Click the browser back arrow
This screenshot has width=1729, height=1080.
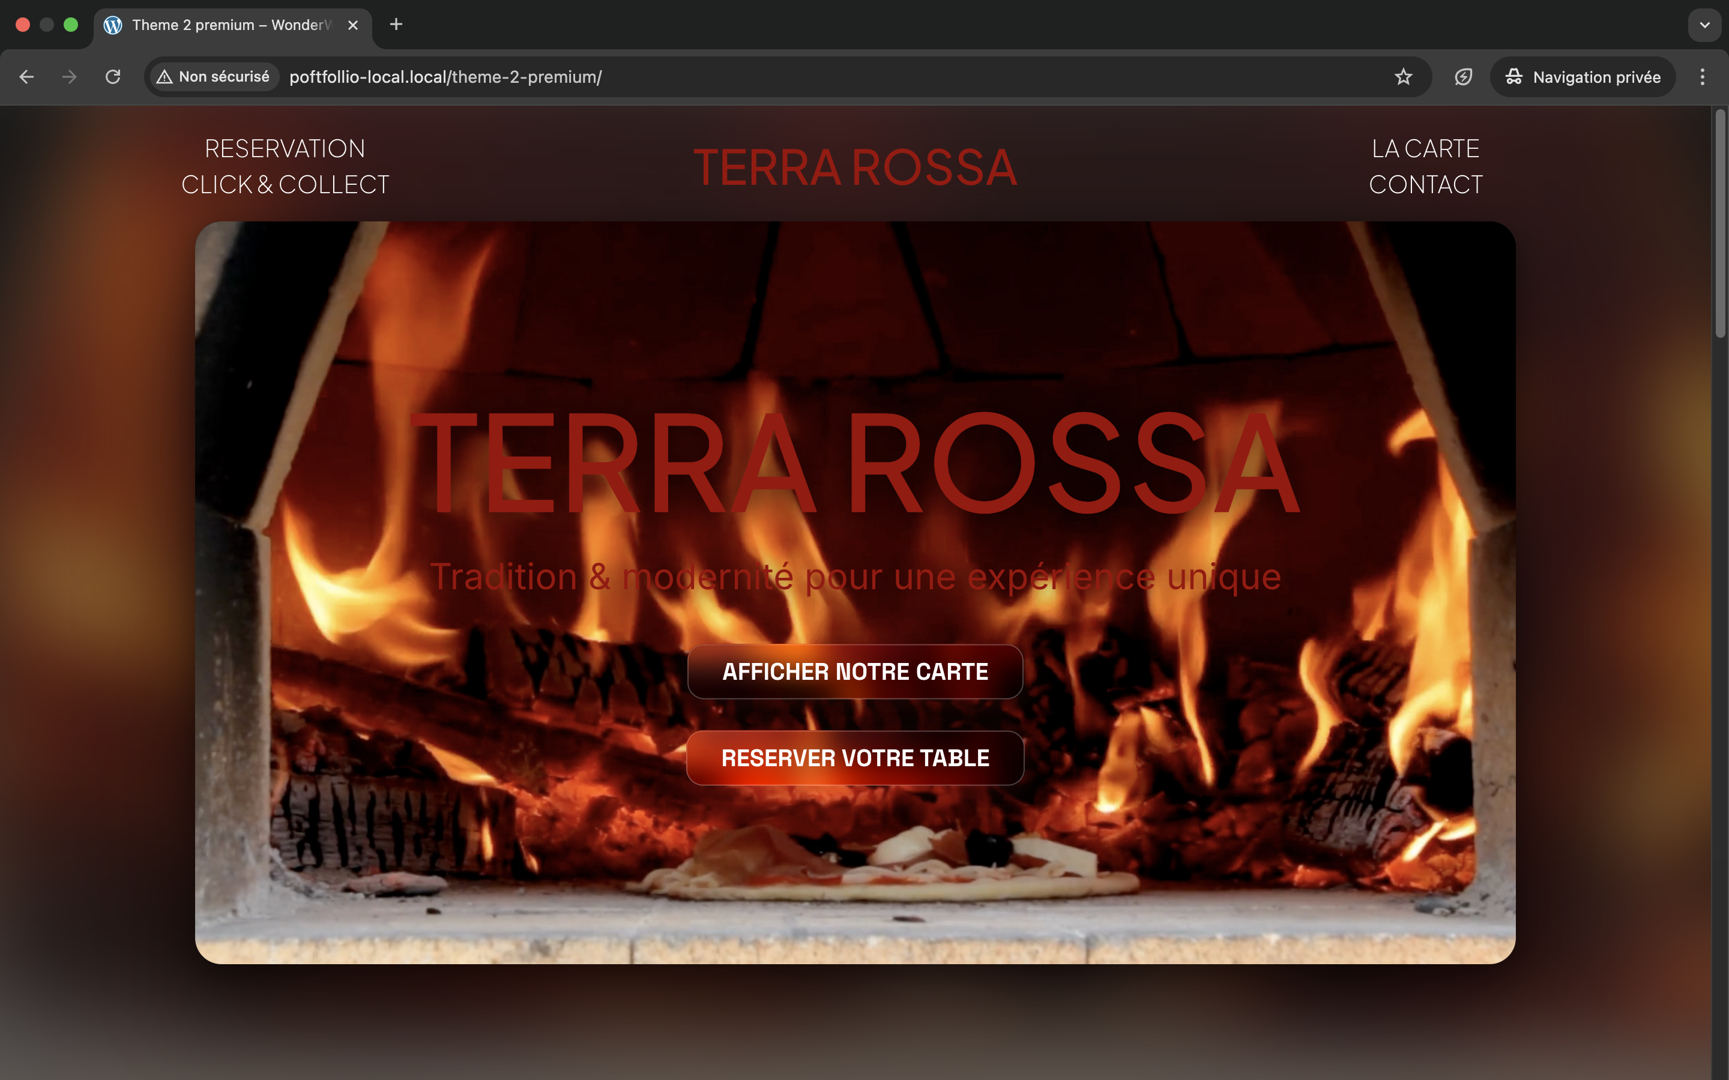point(26,77)
